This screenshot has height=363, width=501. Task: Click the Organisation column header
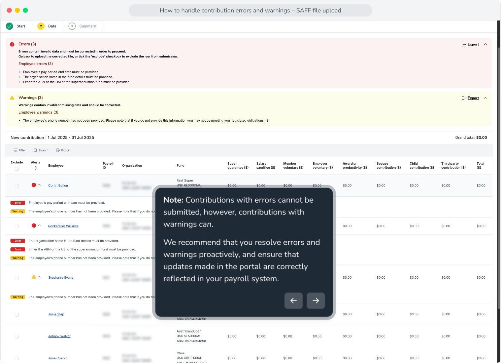(x=132, y=166)
